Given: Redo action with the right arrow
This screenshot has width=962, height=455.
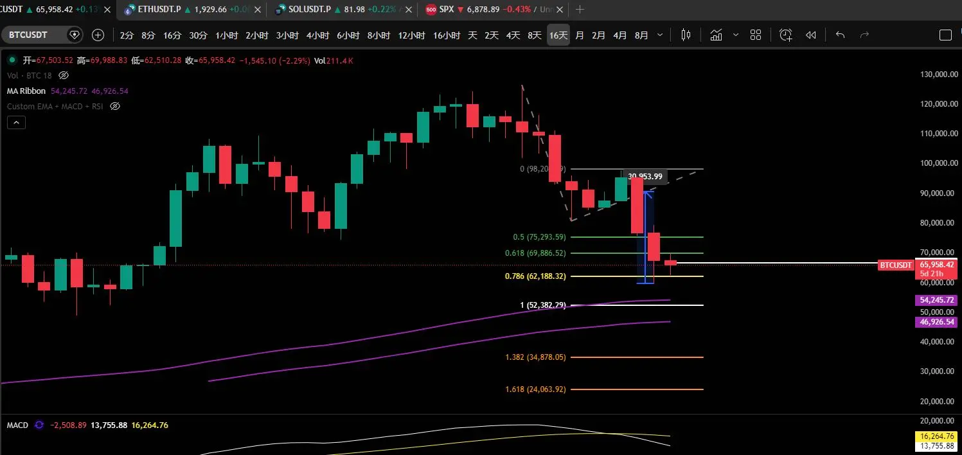Looking at the screenshot, I should pyautogui.click(x=864, y=35).
